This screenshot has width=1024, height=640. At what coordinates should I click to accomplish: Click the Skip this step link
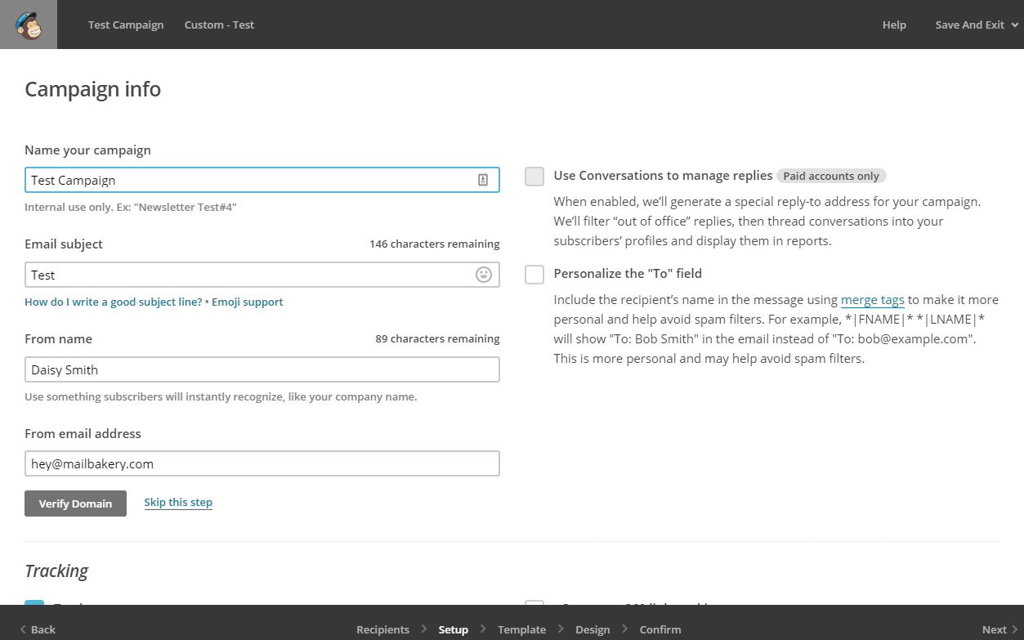[178, 503]
